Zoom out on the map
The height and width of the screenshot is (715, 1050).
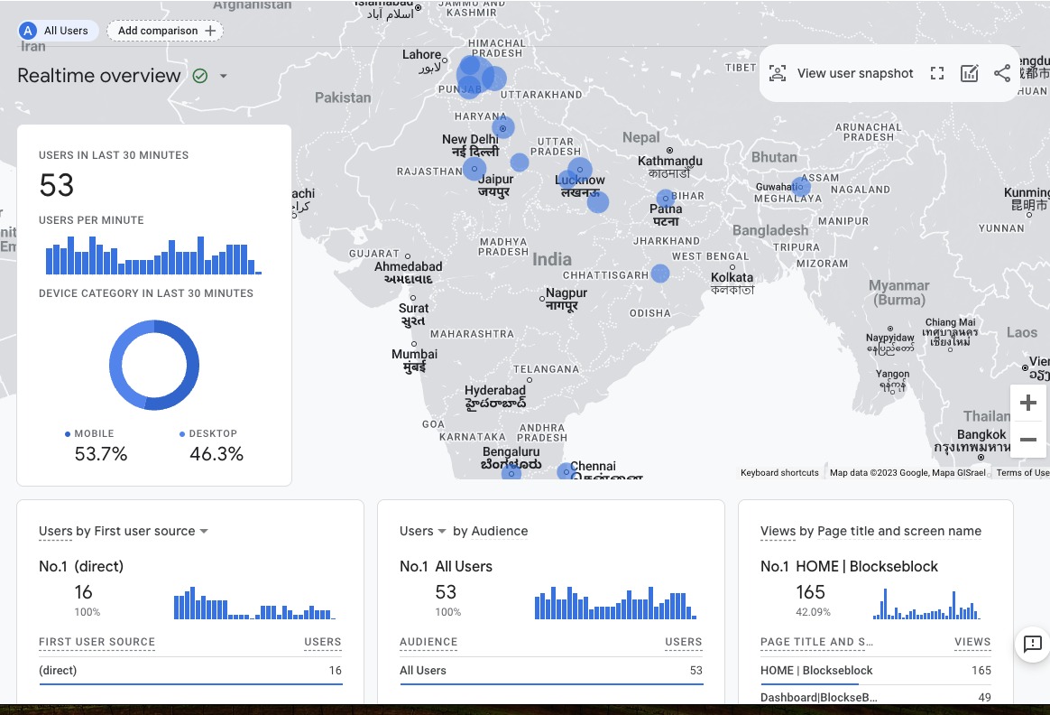1028,440
